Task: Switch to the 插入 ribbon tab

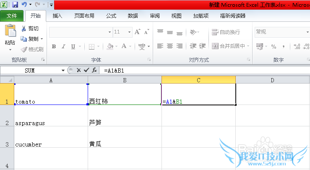Action: click(57, 16)
